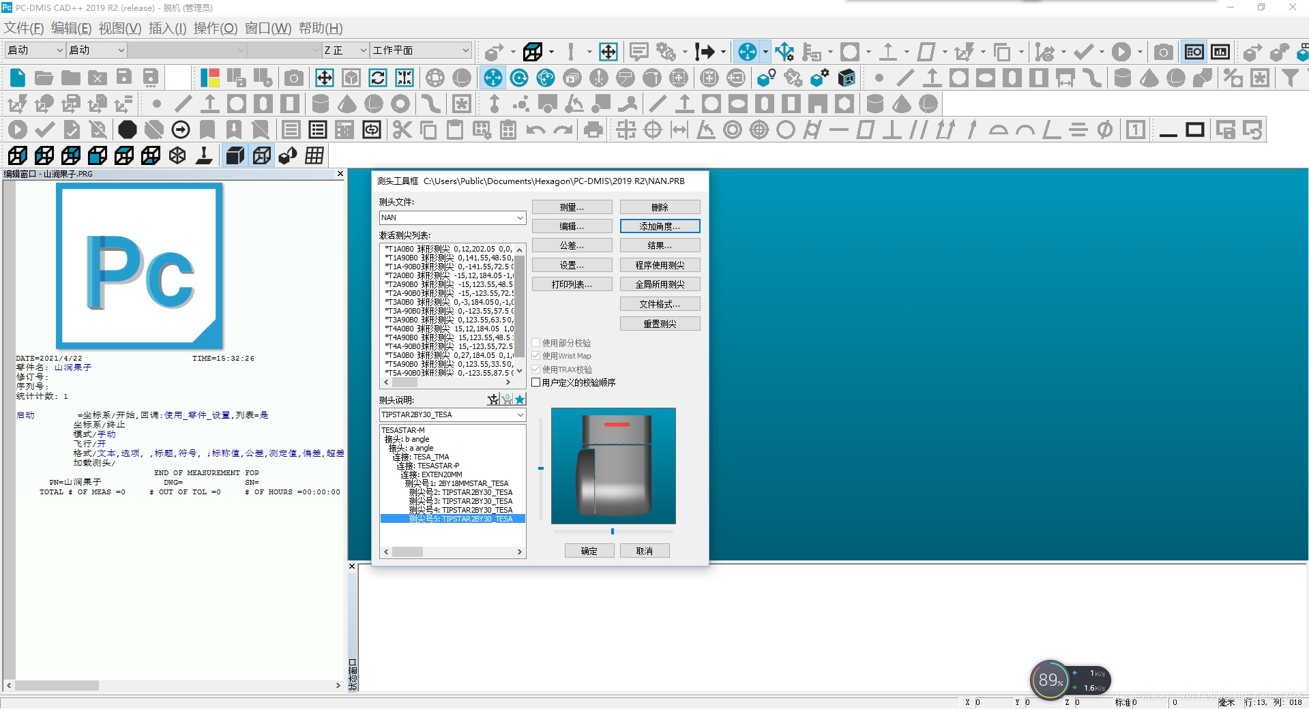Click the vertical slider beside the probe preview
The width and height of the screenshot is (1309, 709).
[x=541, y=468]
